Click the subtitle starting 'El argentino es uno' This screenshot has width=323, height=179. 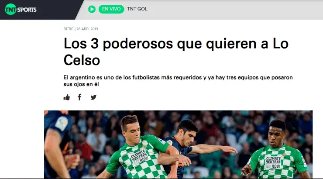[x=178, y=81]
